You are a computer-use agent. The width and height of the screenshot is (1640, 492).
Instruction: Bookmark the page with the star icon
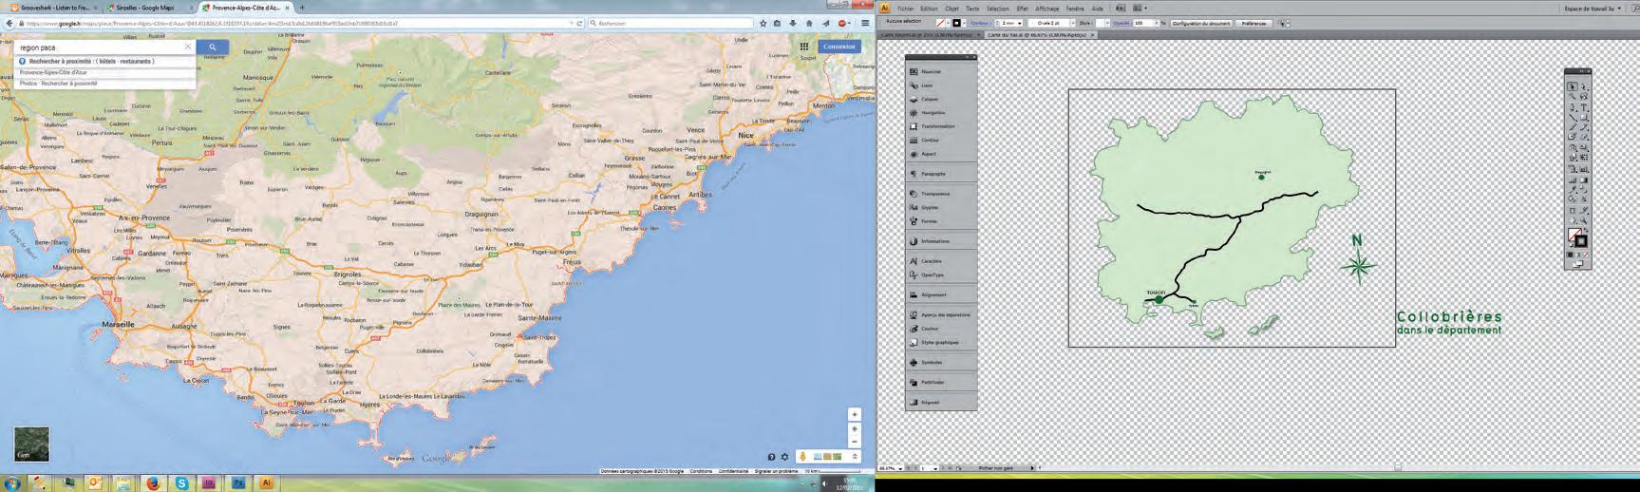click(x=763, y=23)
